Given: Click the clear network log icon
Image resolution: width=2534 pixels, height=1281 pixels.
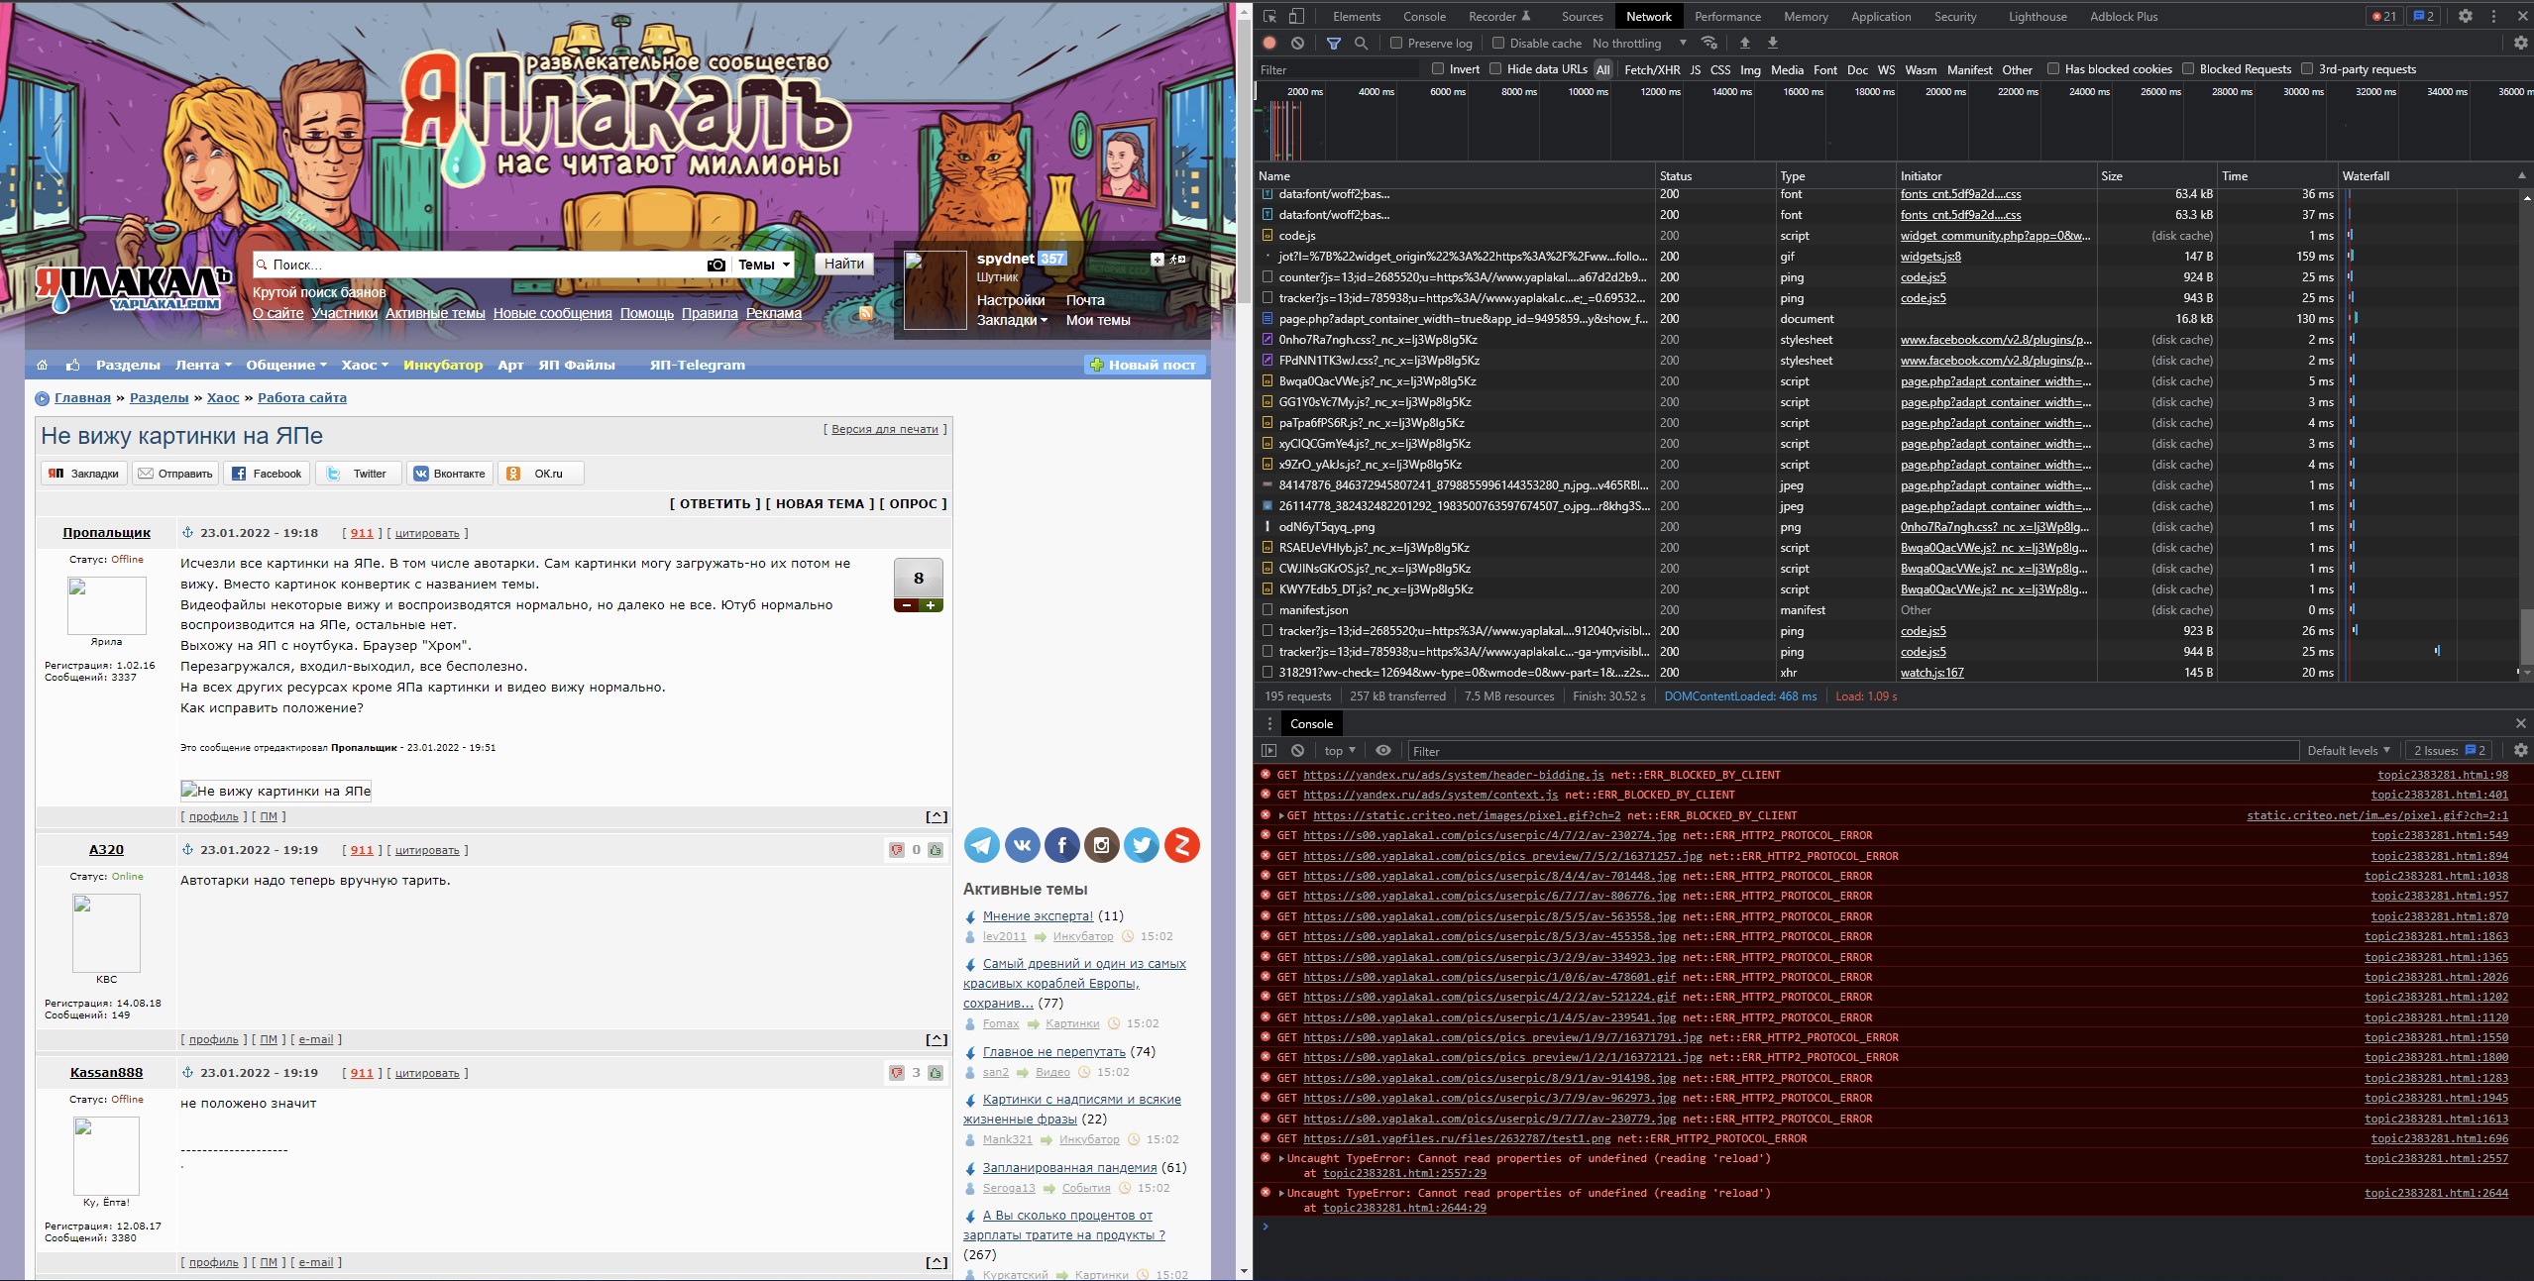Looking at the screenshot, I should 1297,43.
